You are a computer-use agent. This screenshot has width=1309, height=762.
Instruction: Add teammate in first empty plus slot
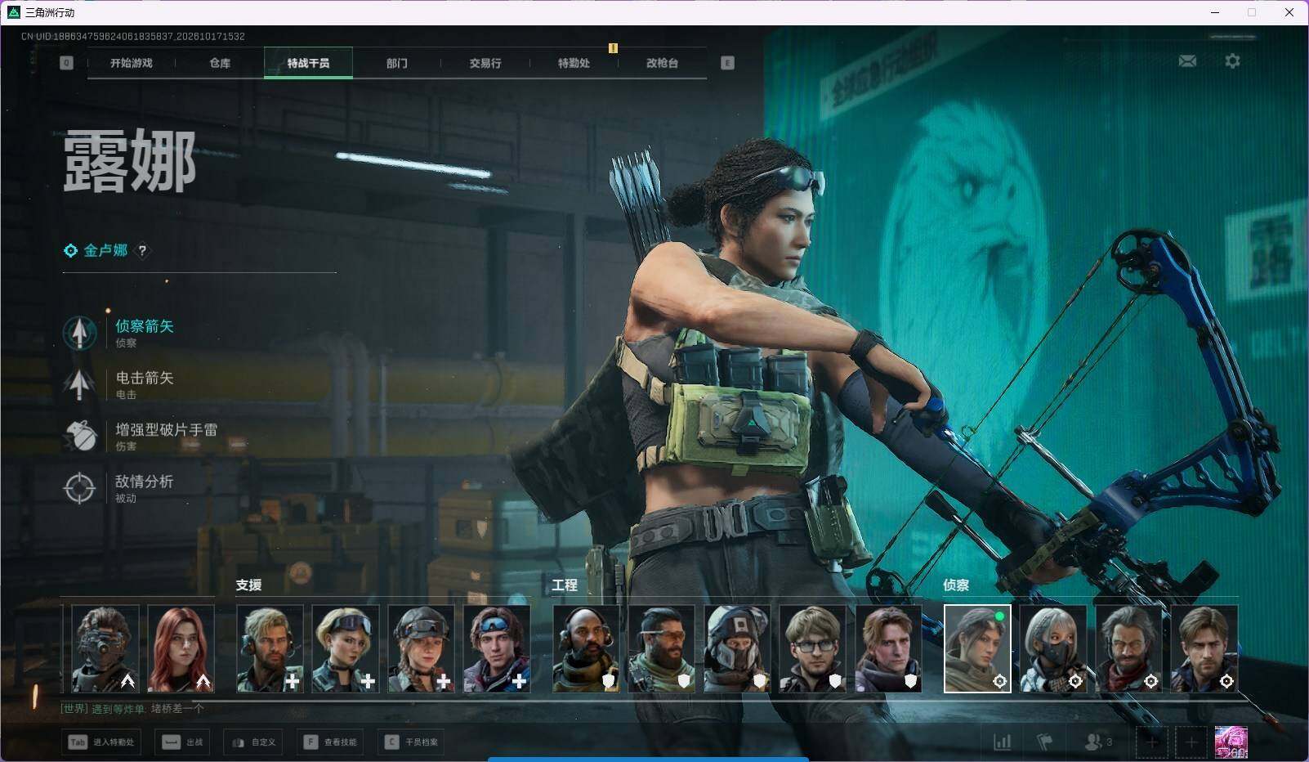(x=1152, y=742)
